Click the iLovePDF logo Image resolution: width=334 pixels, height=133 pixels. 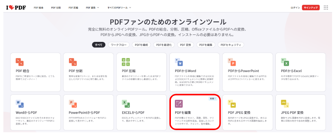(16, 8)
